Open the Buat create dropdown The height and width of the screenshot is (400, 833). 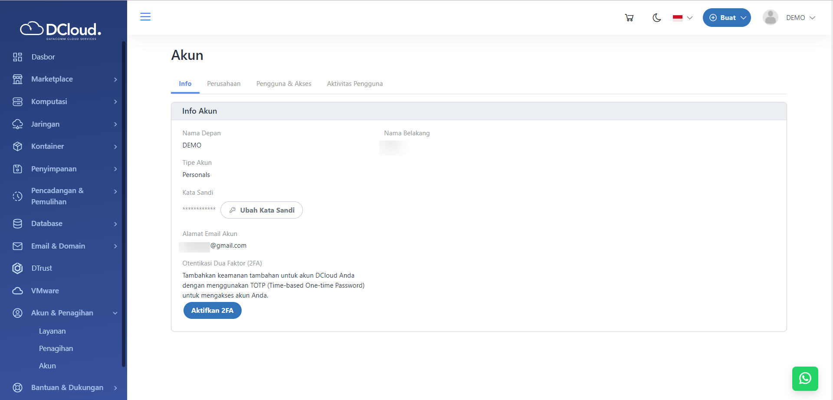[x=727, y=18]
